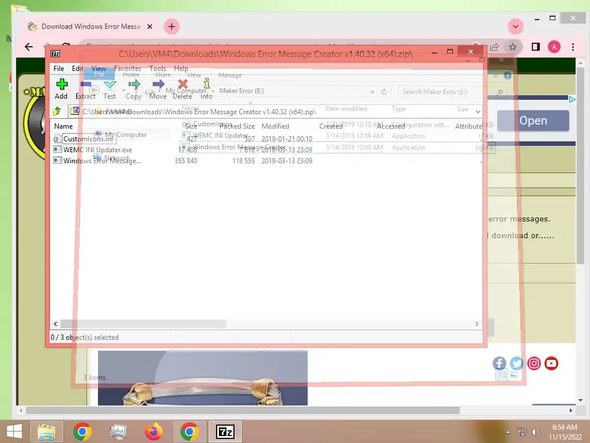Close the Download Windows Error Message tab
Screen dimensions: 590x443
click(150, 27)
